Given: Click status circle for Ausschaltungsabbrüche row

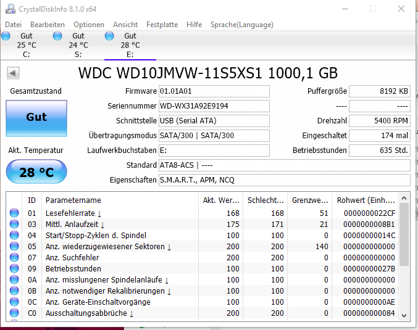Looking at the screenshot, I should [x=14, y=313].
